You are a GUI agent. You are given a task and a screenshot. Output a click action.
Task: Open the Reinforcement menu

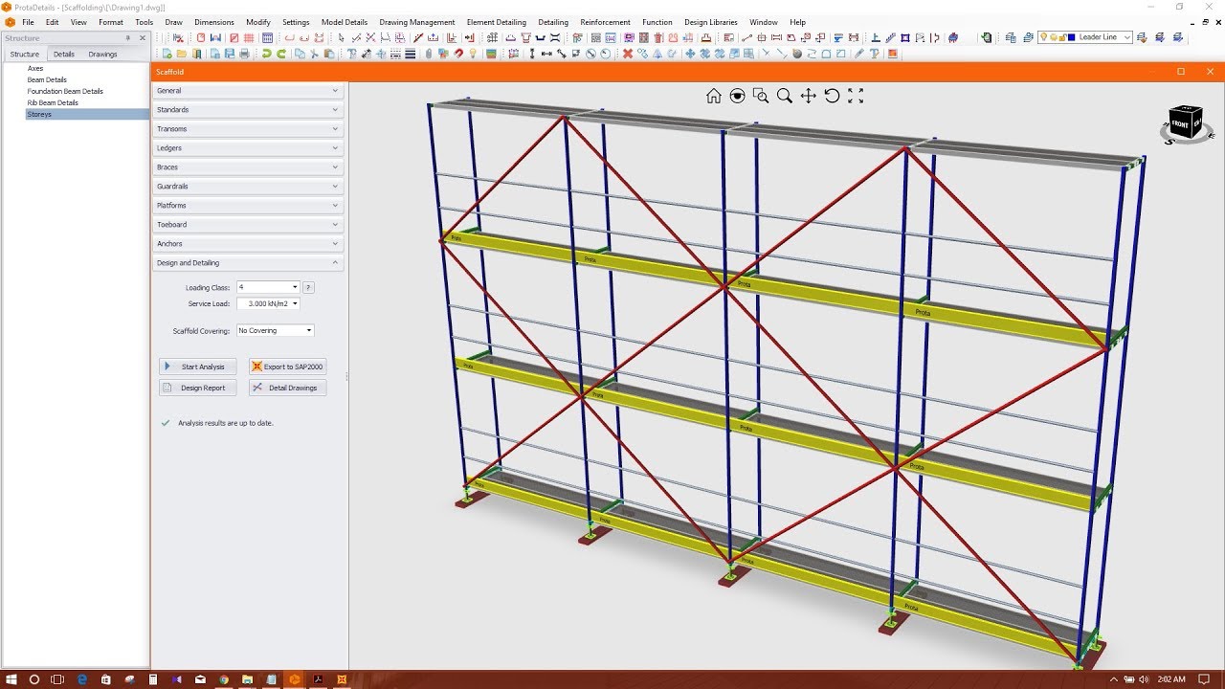coord(605,22)
